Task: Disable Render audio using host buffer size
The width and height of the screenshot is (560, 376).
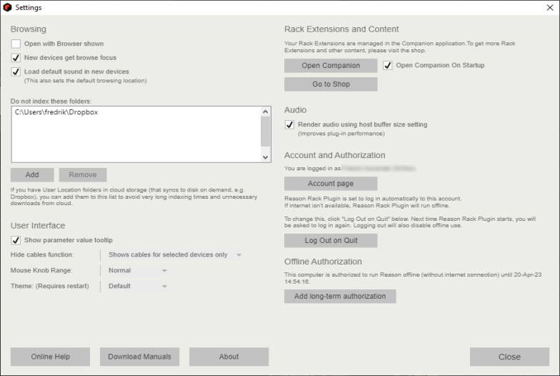Action: 289,124
